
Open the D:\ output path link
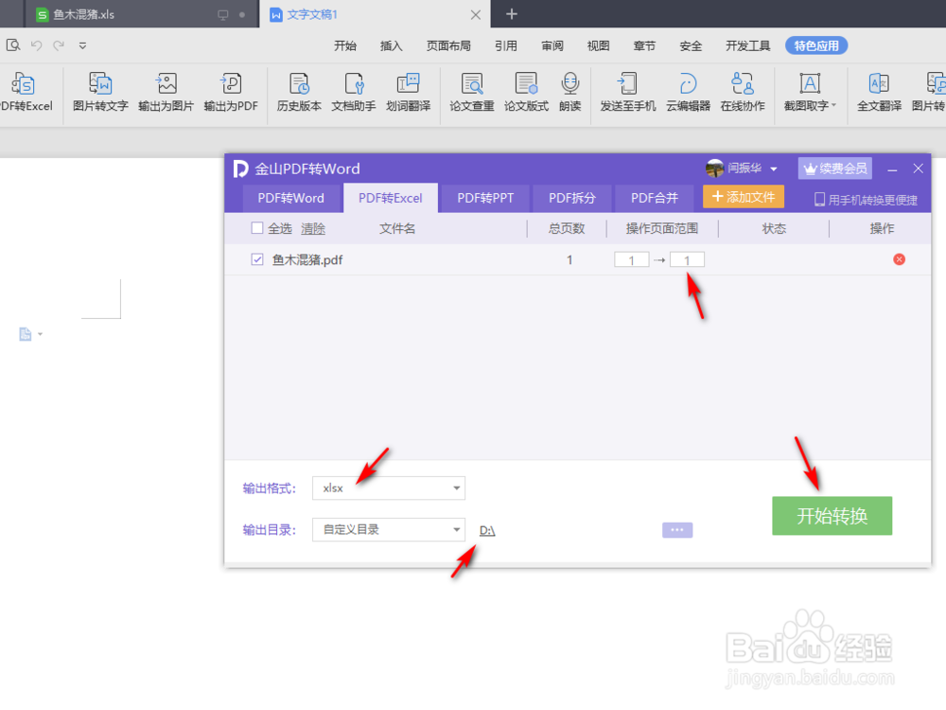click(487, 530)
